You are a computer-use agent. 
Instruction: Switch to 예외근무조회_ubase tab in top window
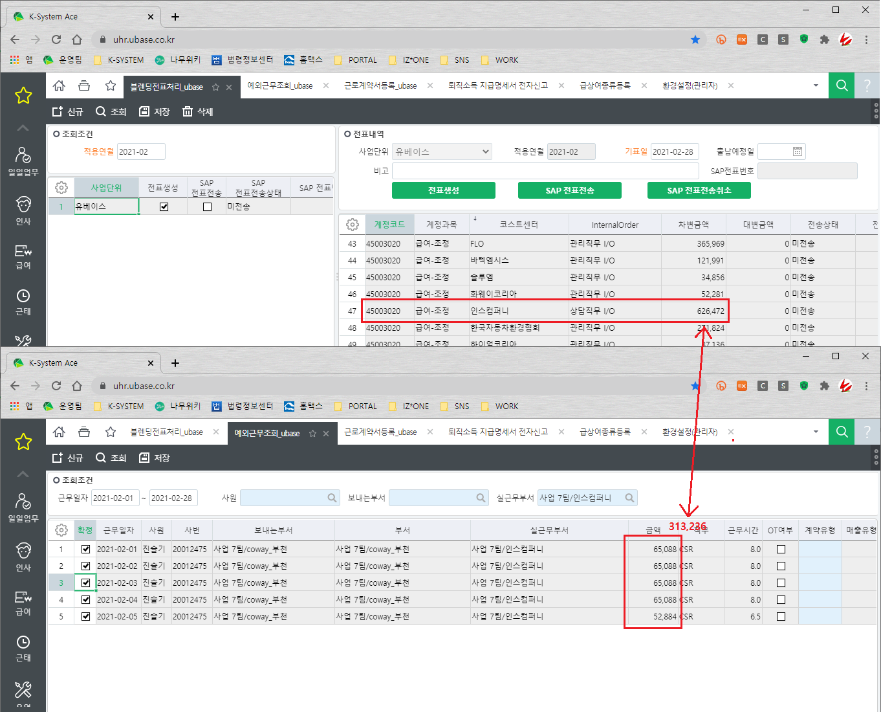click(x=280, y=85)
